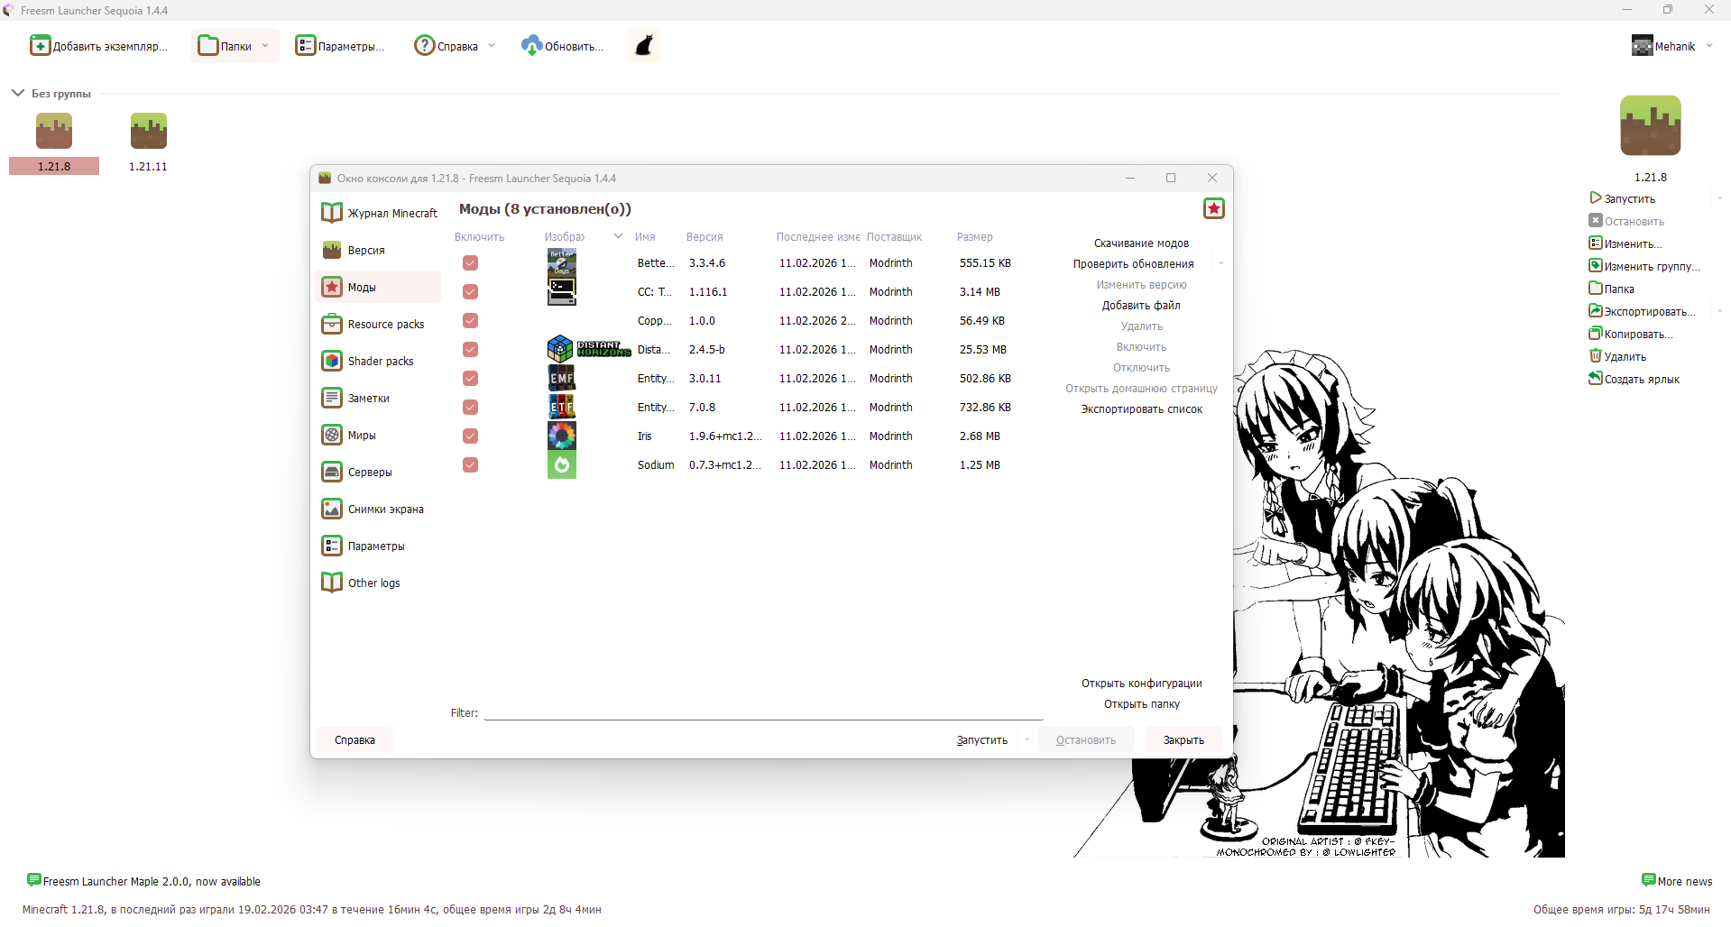This screenshot has width=1731, height=927.
Task: Sort mods by Имя column header
Action: click(645, 237)
